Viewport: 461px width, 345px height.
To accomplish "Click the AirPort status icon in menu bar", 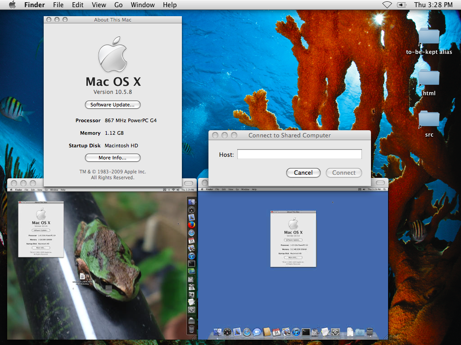I will pos(387,4).
